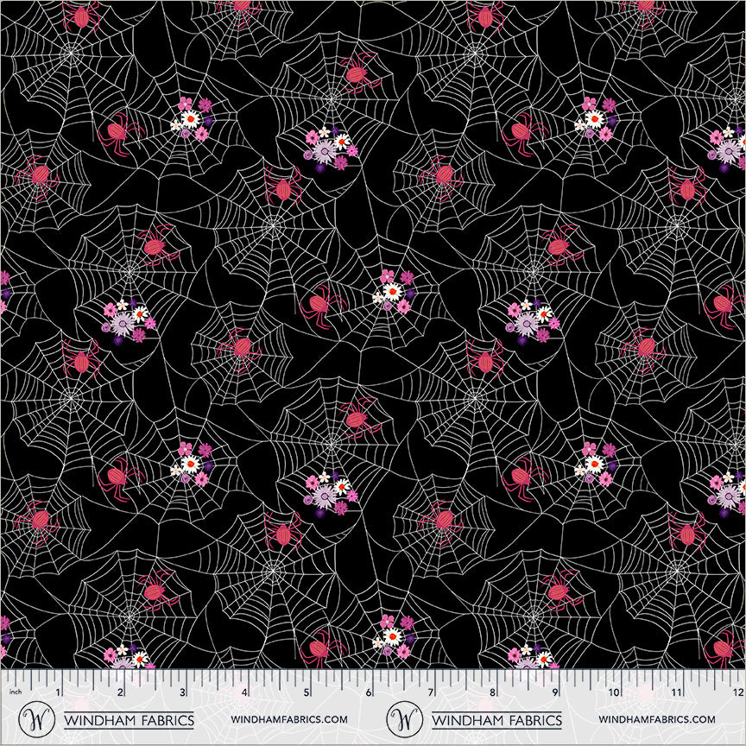This screenshot has width=746, height=746.
Task: Open the WINDHAMFABRICS.COM link beneath ruler mark 11
Action: click(x=657, y=719)
